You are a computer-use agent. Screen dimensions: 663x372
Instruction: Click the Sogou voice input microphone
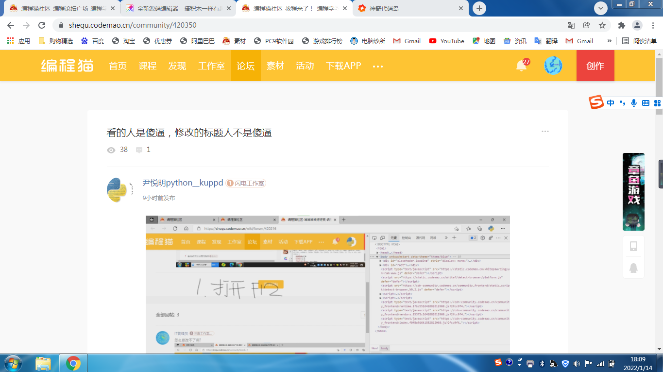pos(634,103)
